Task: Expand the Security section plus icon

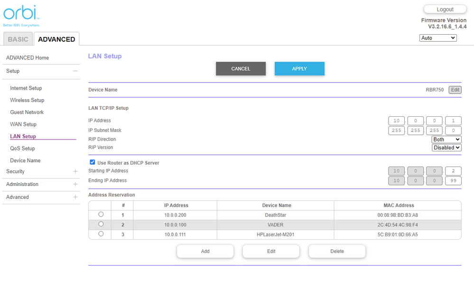Action: pos(75,171)
